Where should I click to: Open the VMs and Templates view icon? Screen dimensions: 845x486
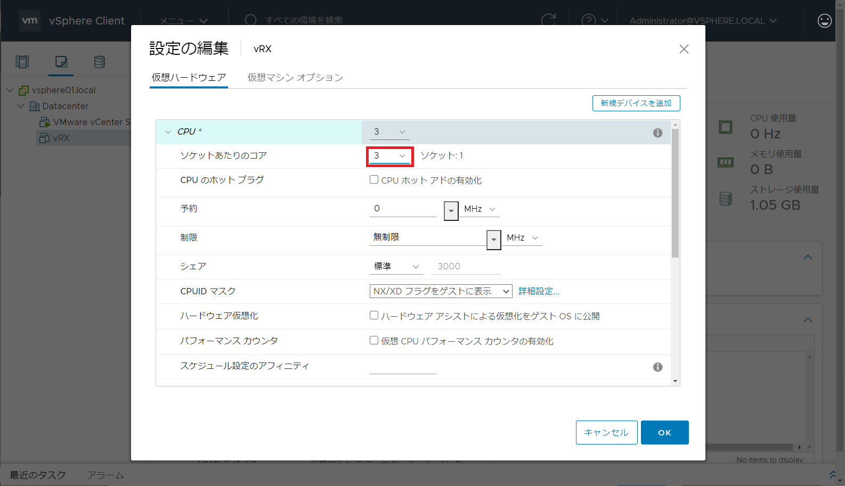(x=61, y=62)
